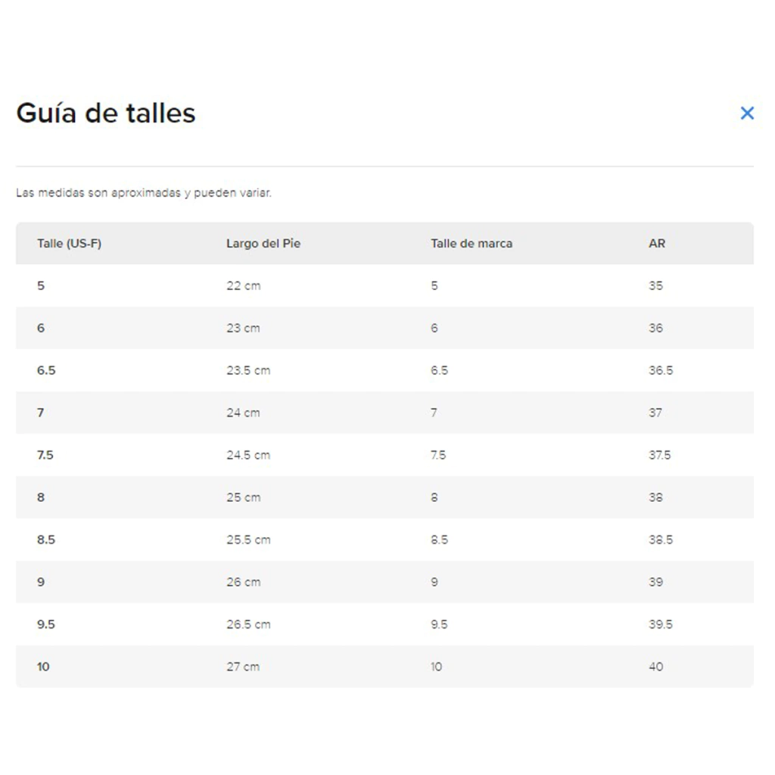
Task: Select the 24.5 cm foot length cell
Action: point(248,455)
